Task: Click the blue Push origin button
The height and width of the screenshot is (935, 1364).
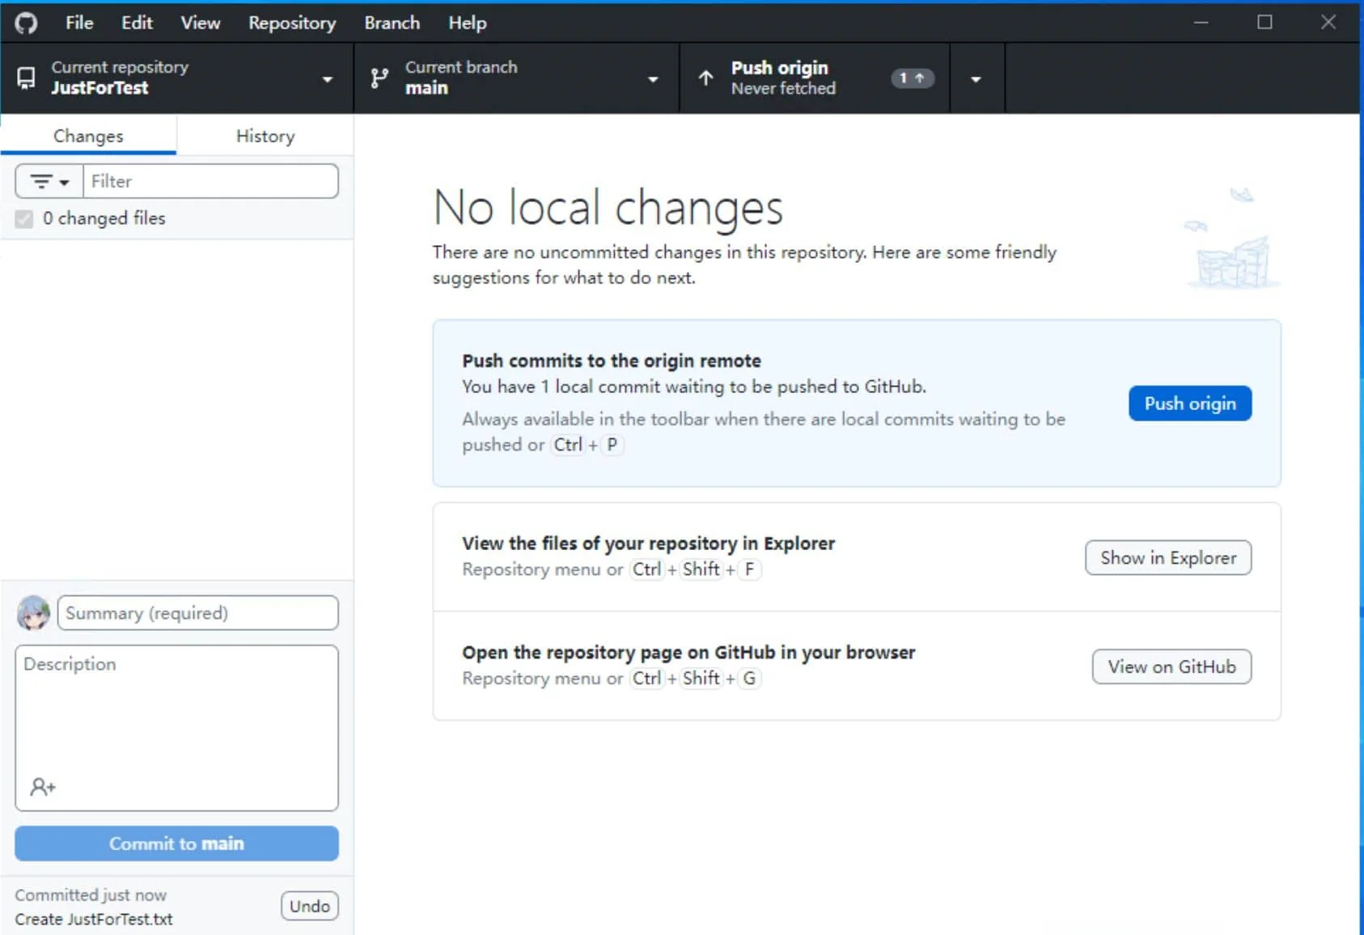Action: click(1190, 403)
